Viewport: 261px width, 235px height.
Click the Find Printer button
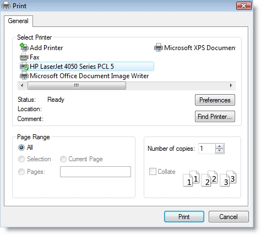pos(215,117)
